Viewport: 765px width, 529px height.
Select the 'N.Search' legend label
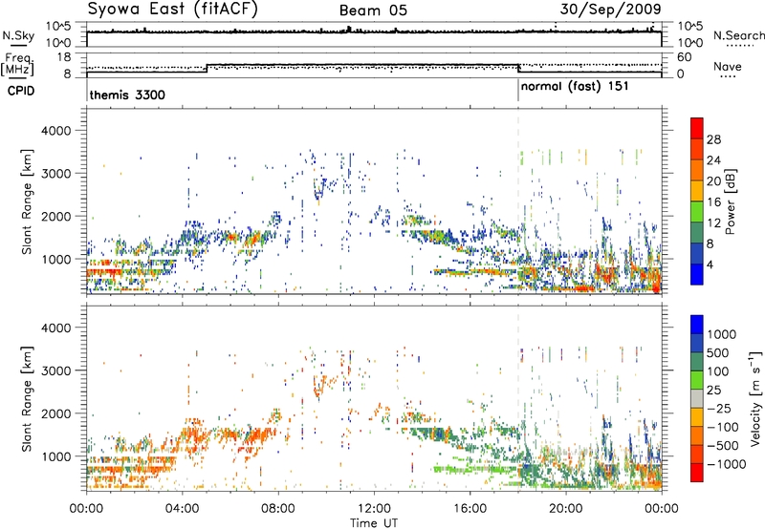tap(738, 35)
